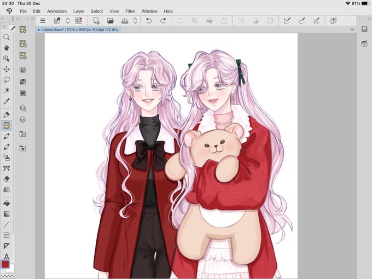The height and width of the screenshot is (279, 372).
Task: Open the Brush Size palette icon
Action: click(23, 56)
